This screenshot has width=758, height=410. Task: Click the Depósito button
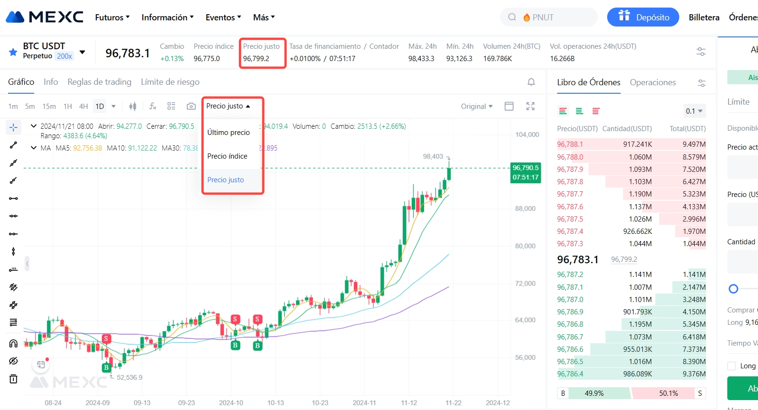[x=643, y=17]
